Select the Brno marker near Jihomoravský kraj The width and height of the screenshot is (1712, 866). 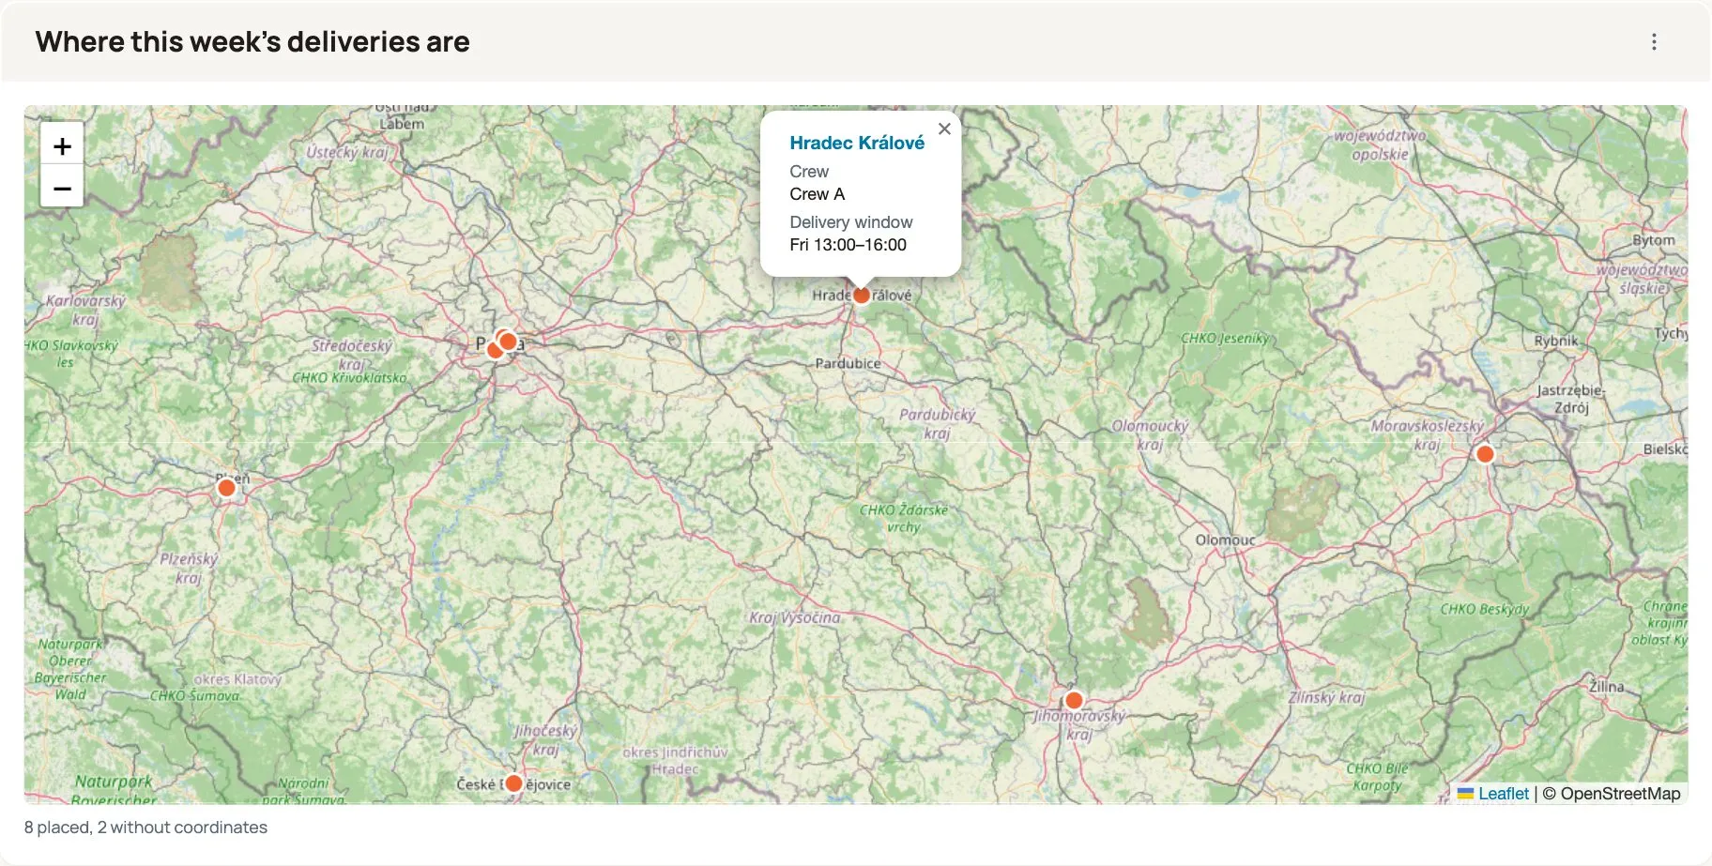point(1075,700)
